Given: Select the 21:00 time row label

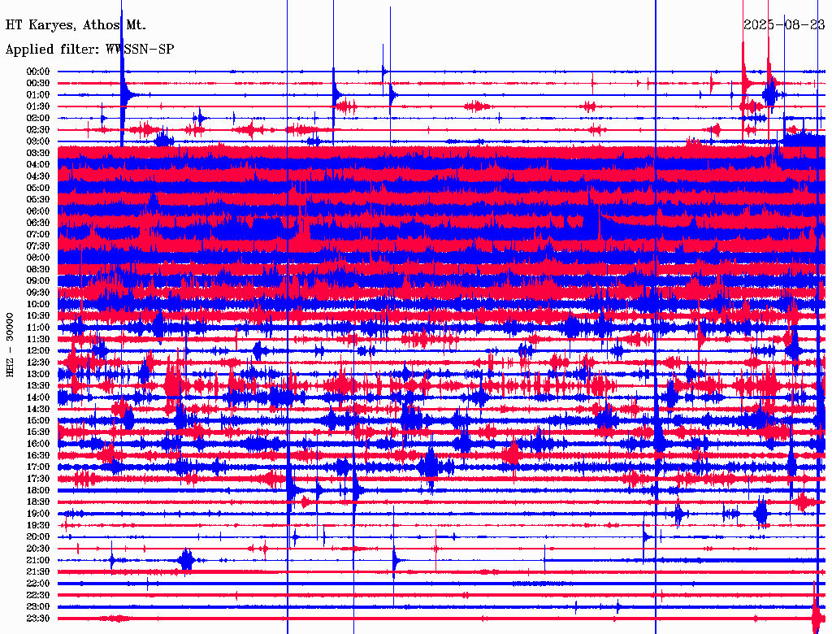Looking at the screenshot, I should point(38,561).
